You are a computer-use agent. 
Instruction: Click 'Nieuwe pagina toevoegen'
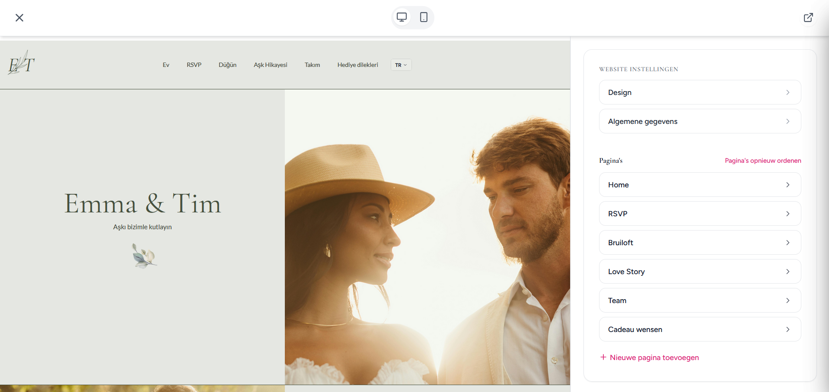pos(654,357)
